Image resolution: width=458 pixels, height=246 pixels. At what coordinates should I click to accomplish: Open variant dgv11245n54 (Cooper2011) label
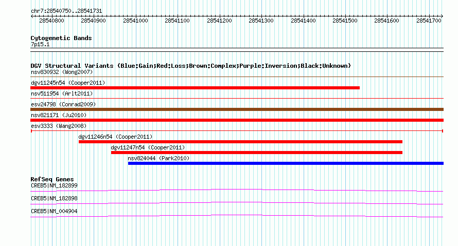[x=68, y=83]
